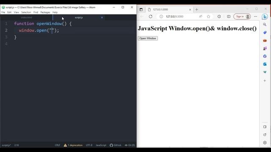Image resolution: width=271 pixels, height=152 pixels.
Task: Open the 1 deprecation warning
Action: [73, 145]
